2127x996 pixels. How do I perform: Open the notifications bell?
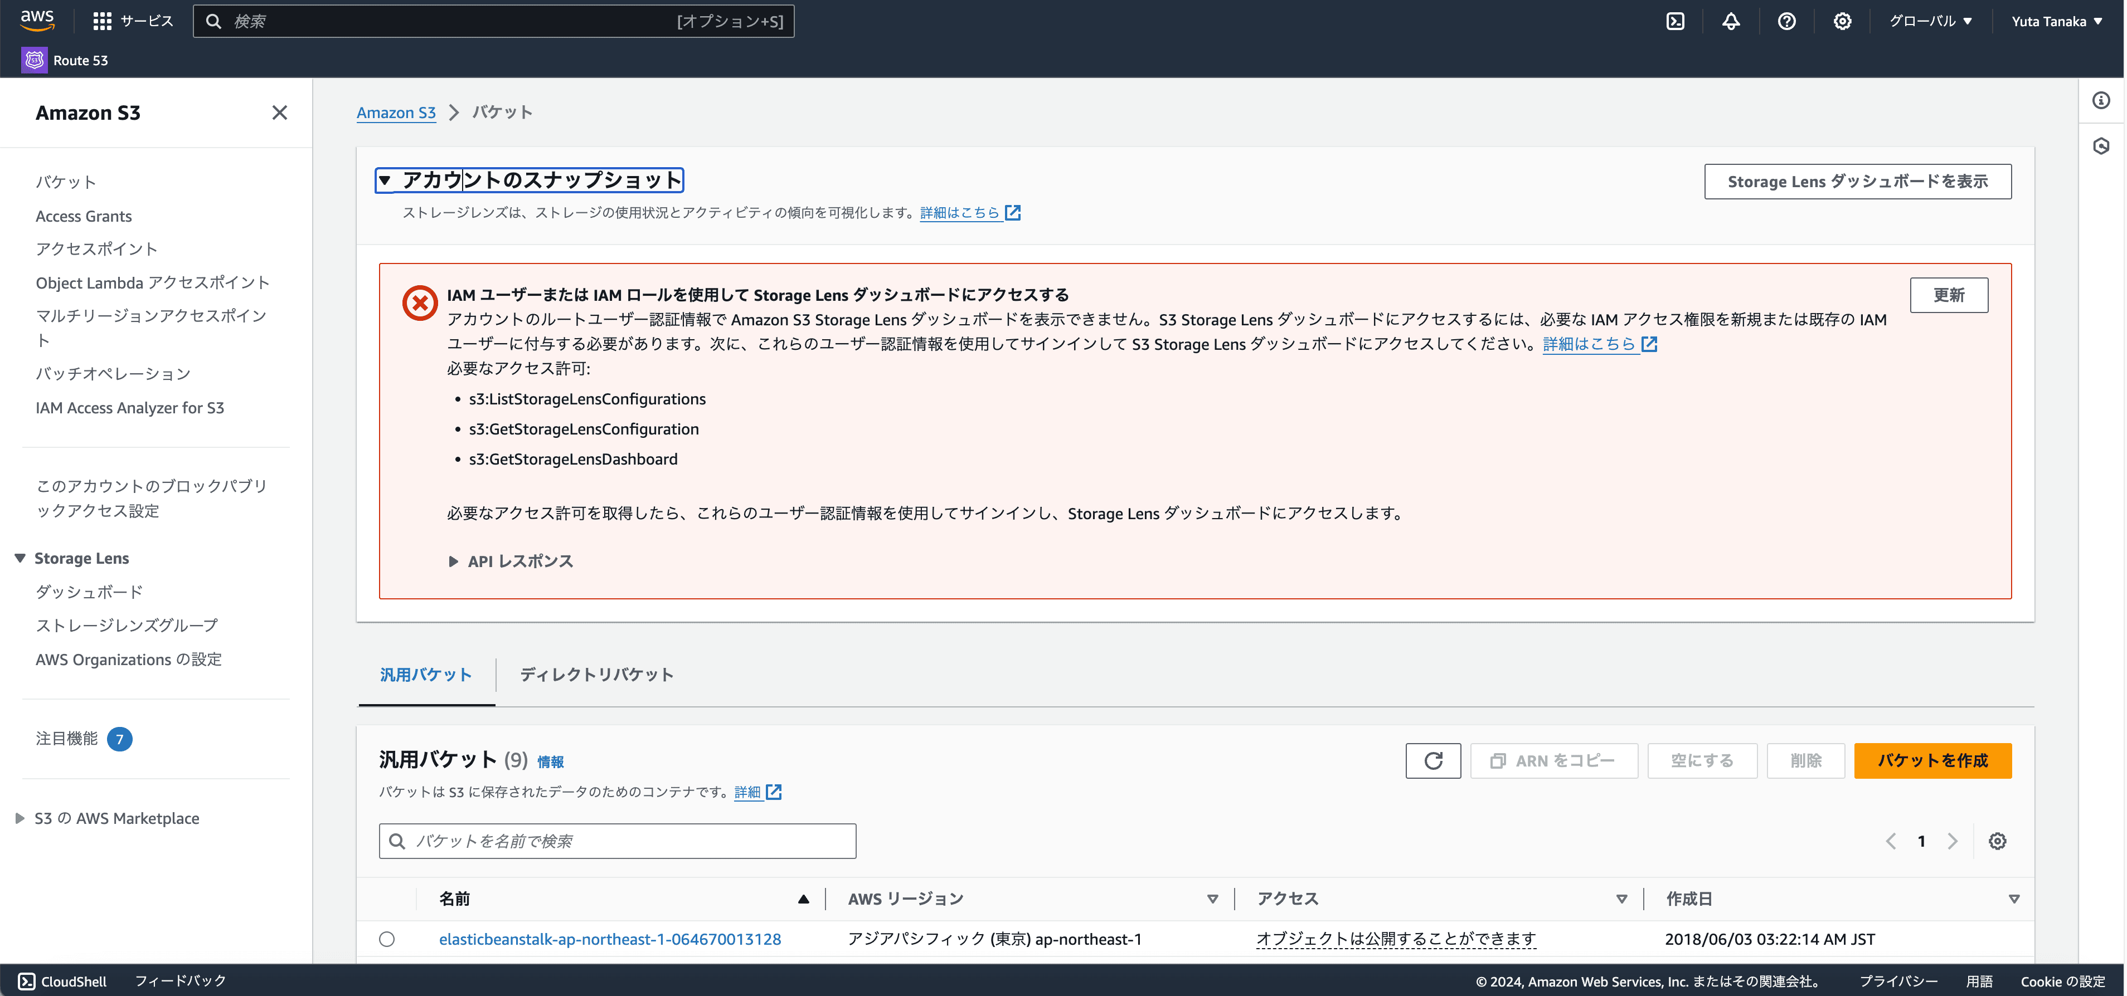click(x=1731, y=22)
